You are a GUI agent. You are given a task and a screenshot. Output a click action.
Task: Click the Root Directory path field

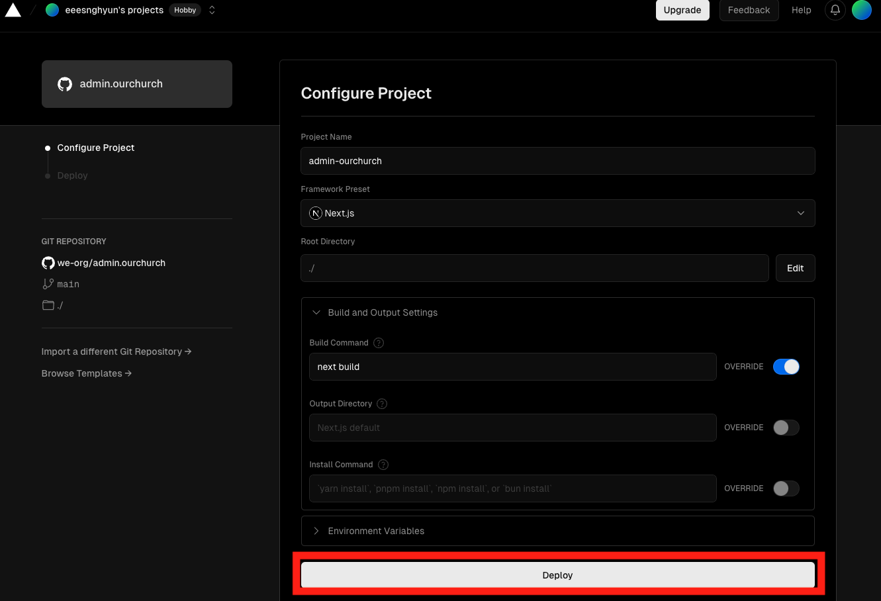click(535, 268)
